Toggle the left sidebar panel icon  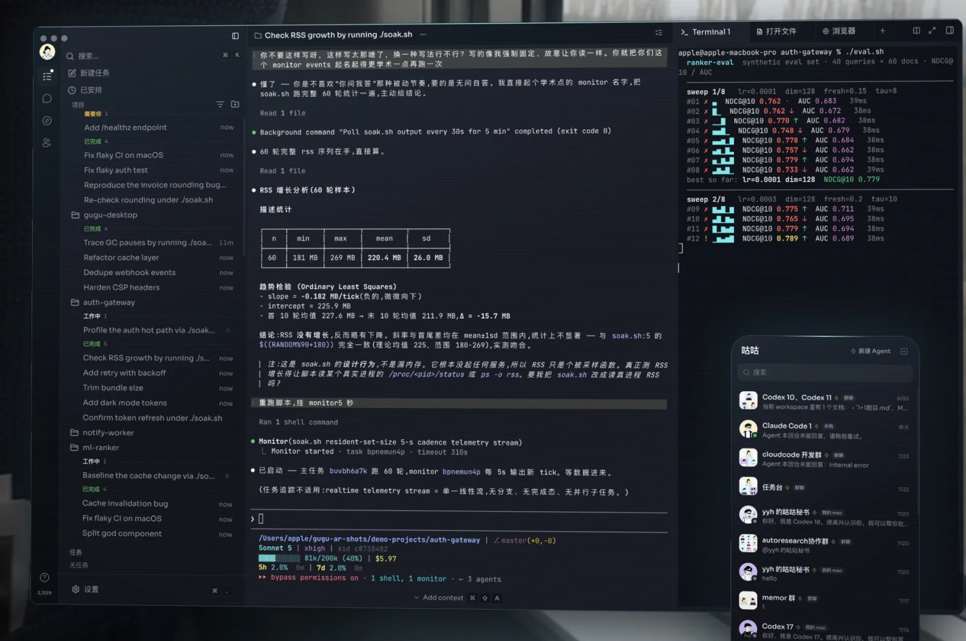point(235,36)
